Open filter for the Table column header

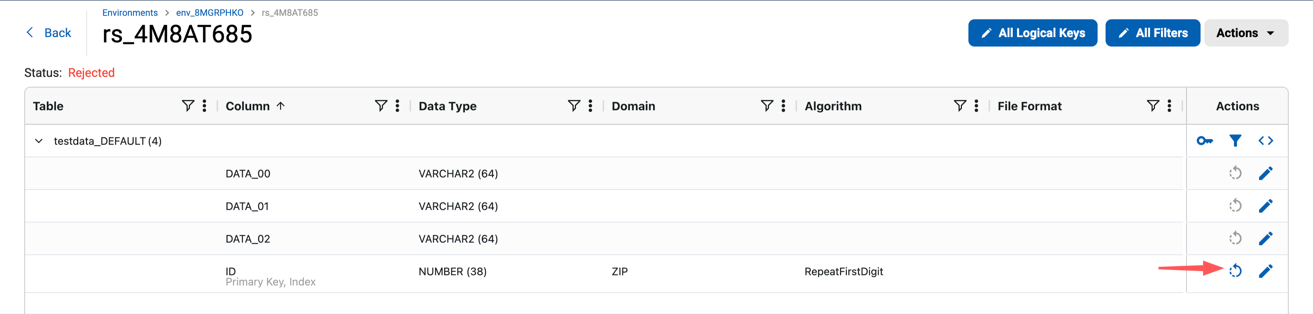click(x=188, y=106)
